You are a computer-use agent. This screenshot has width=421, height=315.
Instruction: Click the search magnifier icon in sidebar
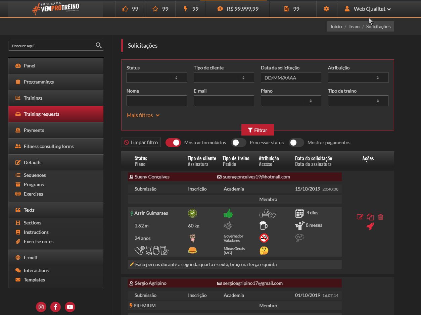click(x=98, y=45)
